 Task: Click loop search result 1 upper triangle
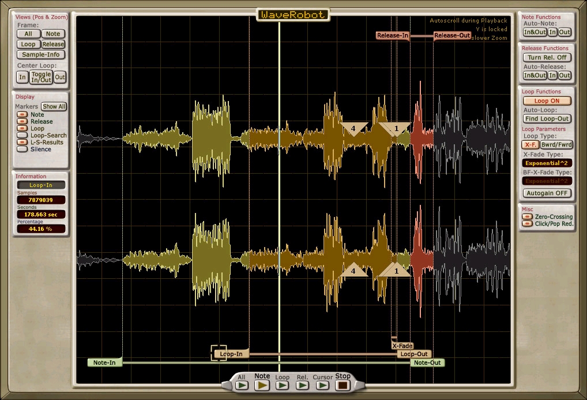click(397, 129)
